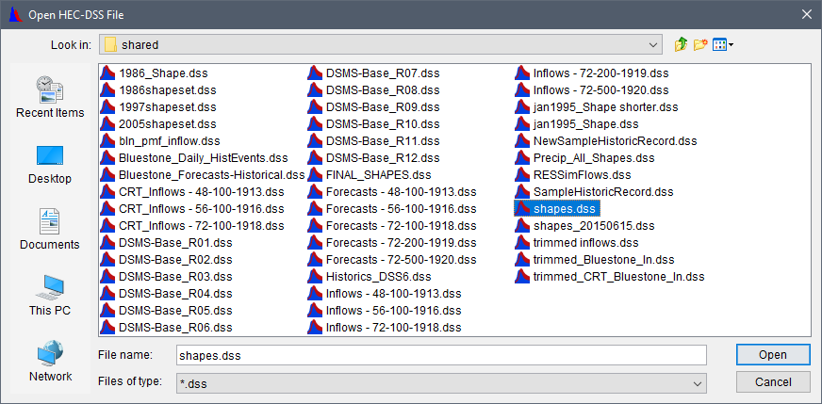Expand the Look in folder dropdown

click(654, 44)
